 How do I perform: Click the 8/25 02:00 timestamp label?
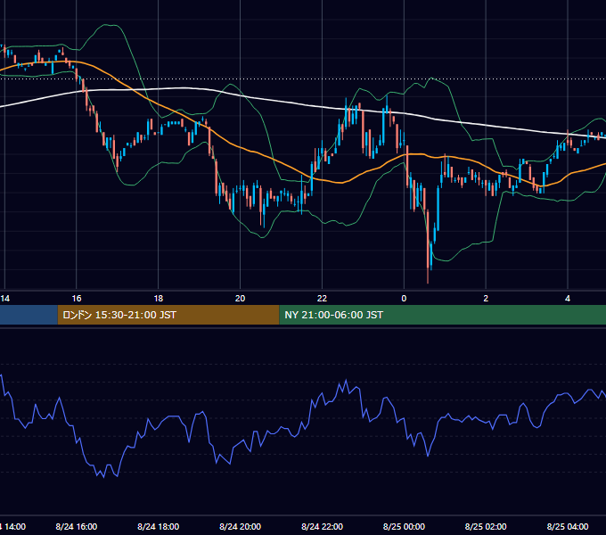click(486, 526)
